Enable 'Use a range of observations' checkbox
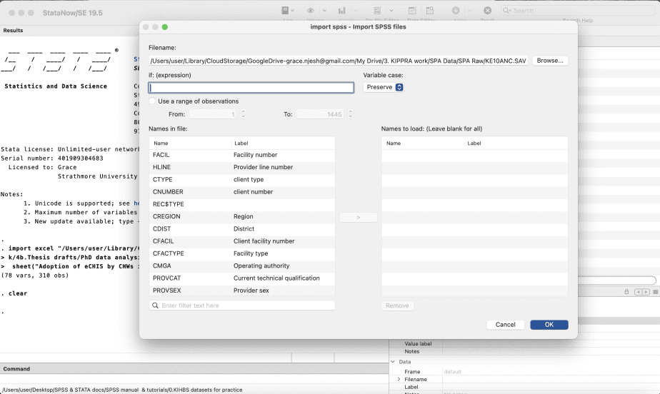The height and width of the screenshot is (394, 660). point(152,101)
